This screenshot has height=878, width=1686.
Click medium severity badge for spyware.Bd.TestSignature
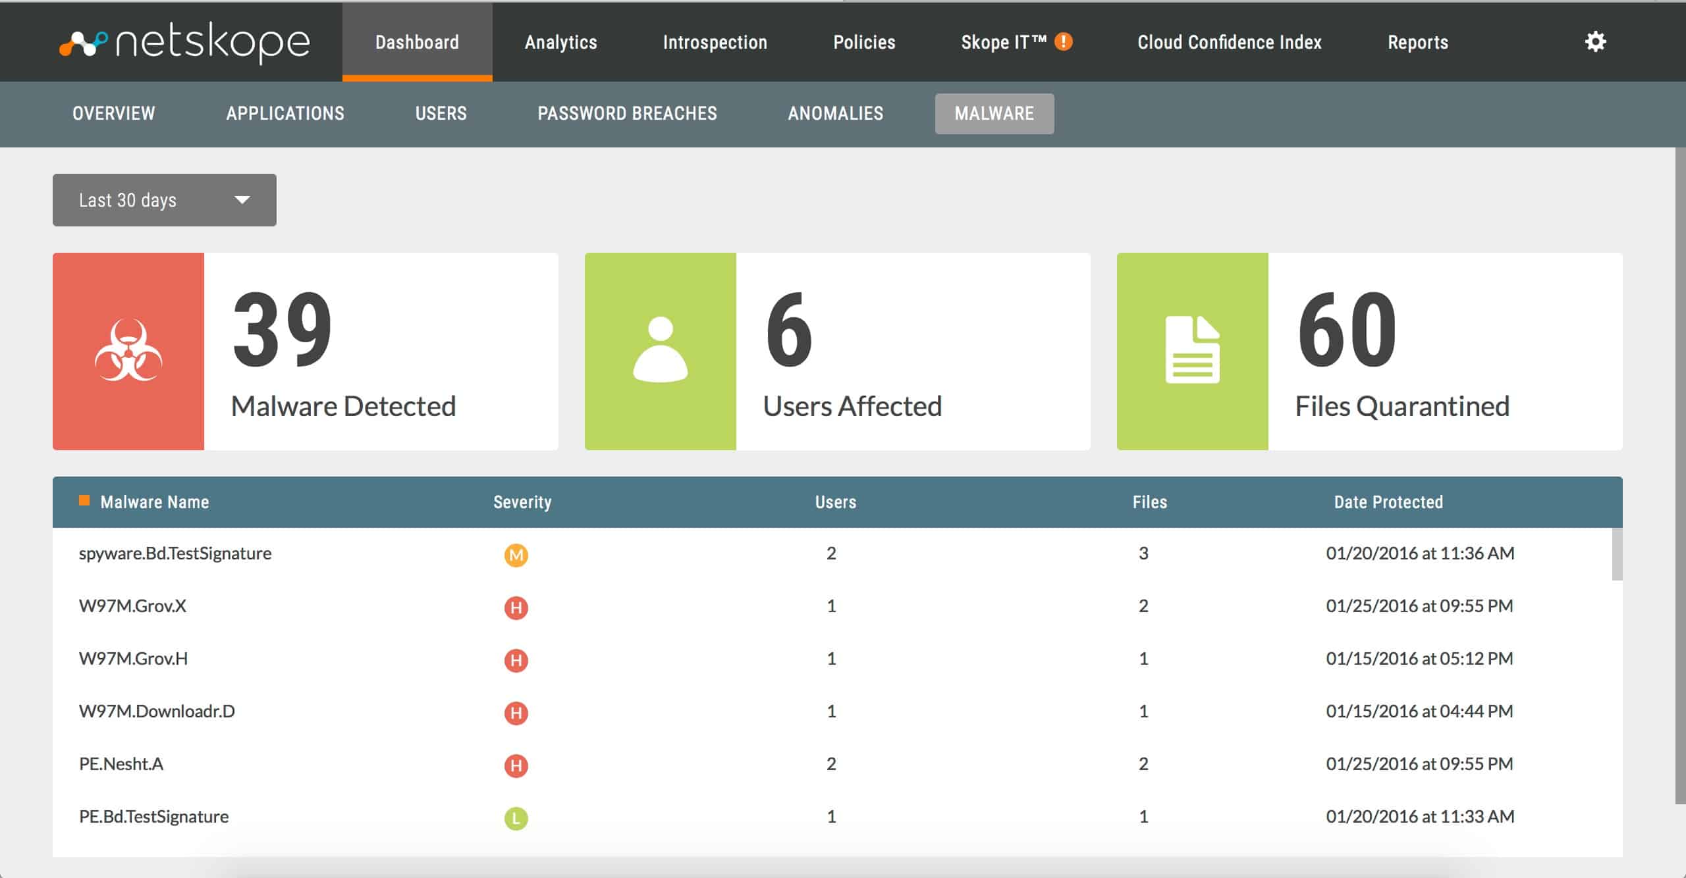516,555
